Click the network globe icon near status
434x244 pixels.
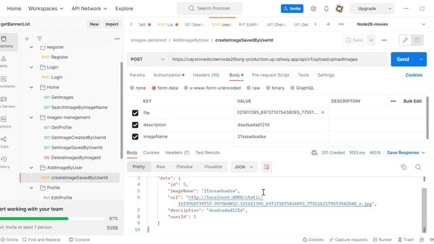pyautogui.click(x=314, y=152)
